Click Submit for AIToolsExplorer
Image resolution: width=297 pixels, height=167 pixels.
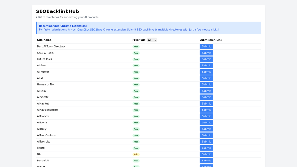click(206, 135)
